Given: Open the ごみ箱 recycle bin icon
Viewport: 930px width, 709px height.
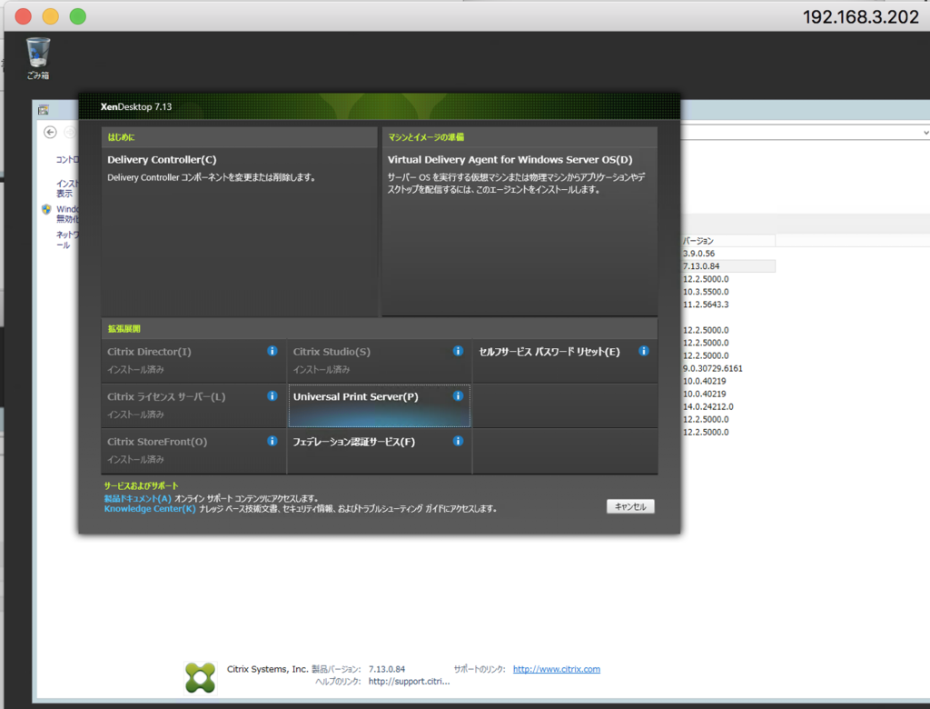Looking at the screenshot, I should pos(38,58).
